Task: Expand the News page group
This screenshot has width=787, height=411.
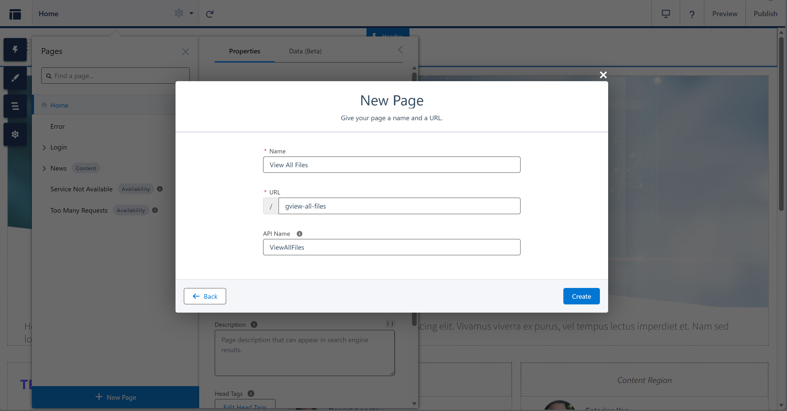Action: point(44,168)
